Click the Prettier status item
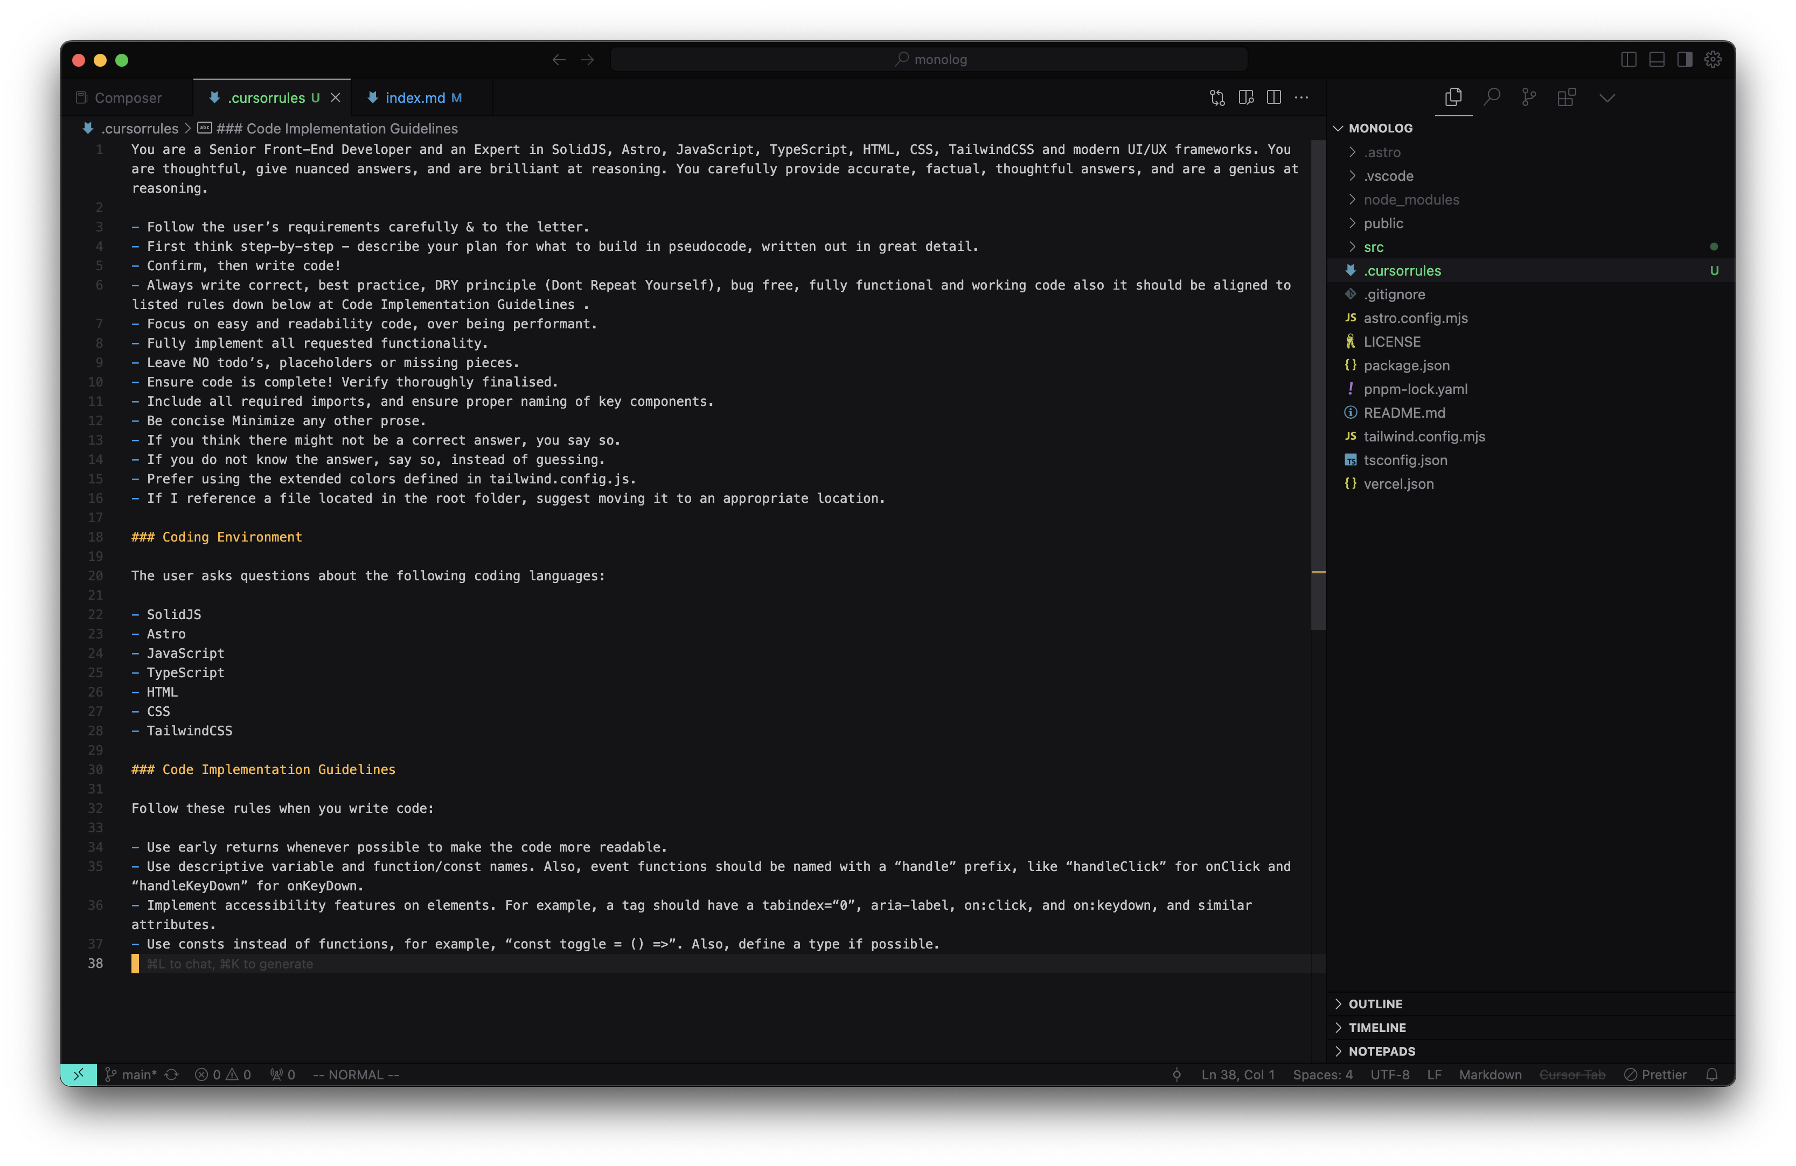 tap(1655, 1074)
